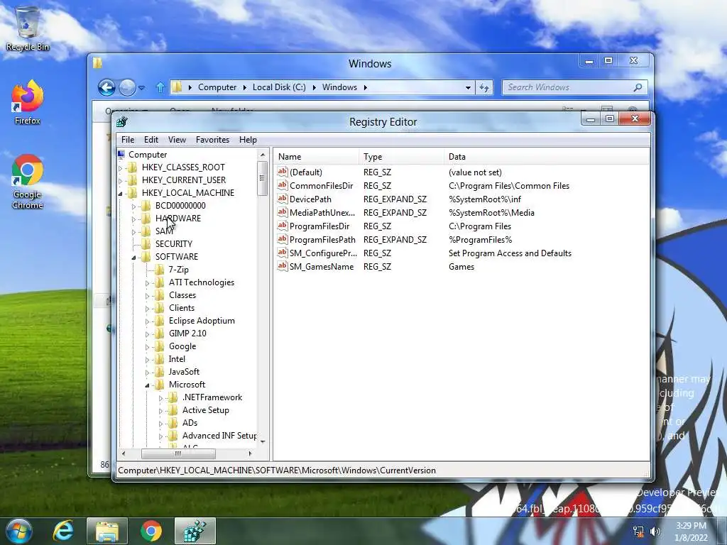The height and width of the screenshot is (545, 727).
Task: Select the HARDWARE key
Action: tap(178, 219)
